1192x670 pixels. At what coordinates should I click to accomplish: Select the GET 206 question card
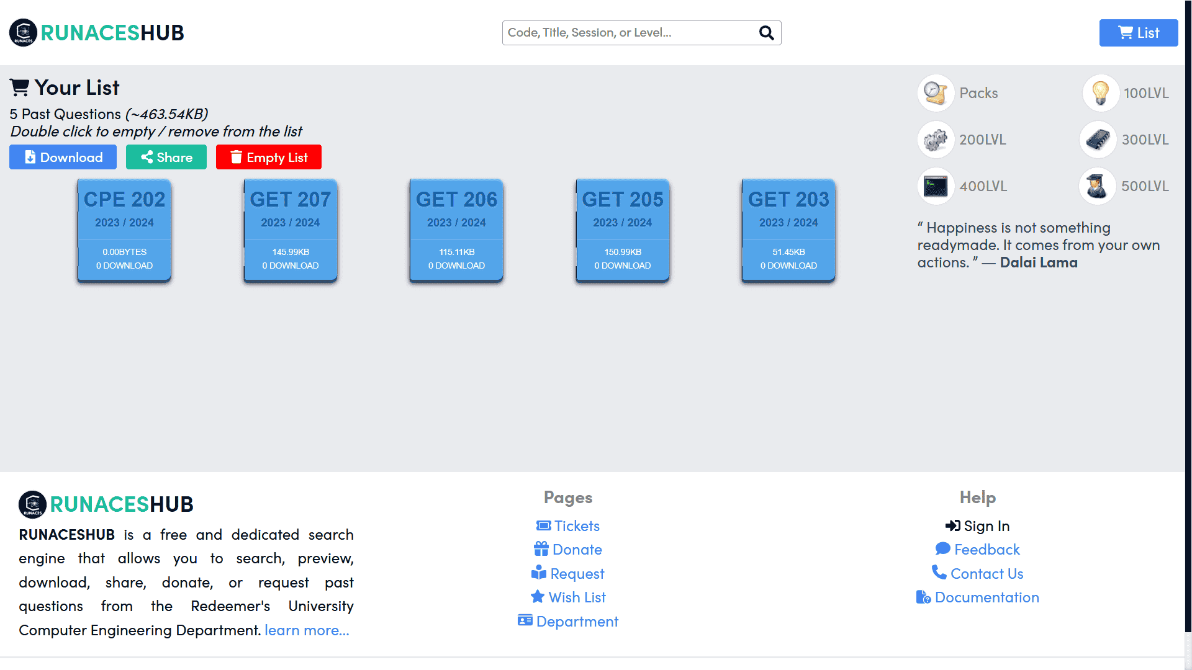pyautogui.click(x=456, y=231)
